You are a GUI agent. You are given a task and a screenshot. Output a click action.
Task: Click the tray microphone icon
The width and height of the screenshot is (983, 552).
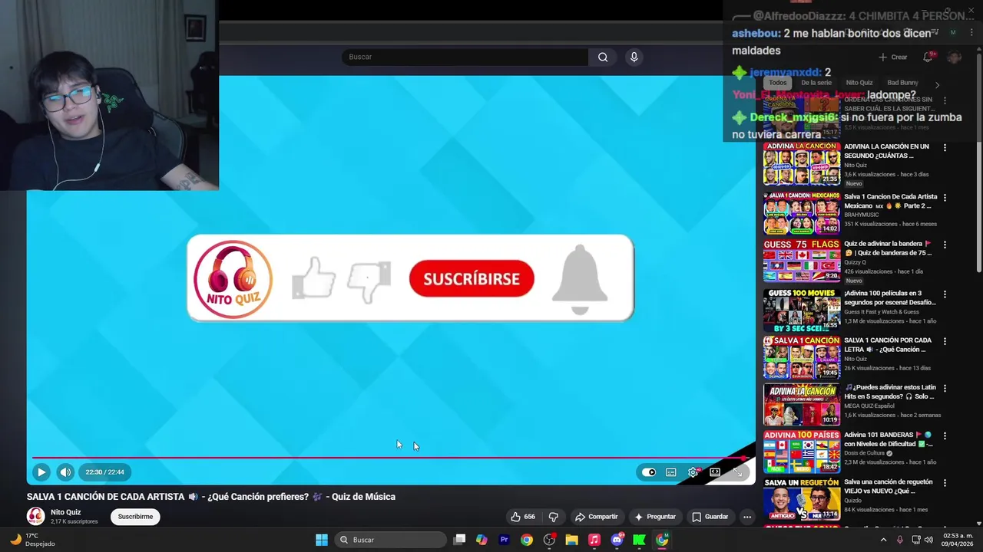tap(900, 540)
